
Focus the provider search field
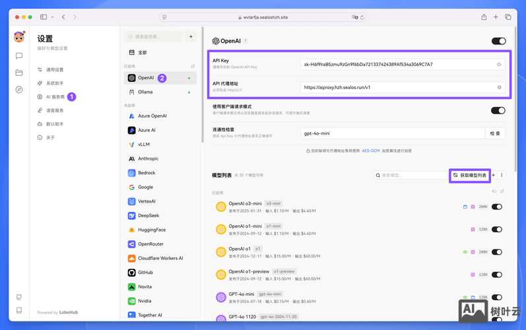(153, 36)
